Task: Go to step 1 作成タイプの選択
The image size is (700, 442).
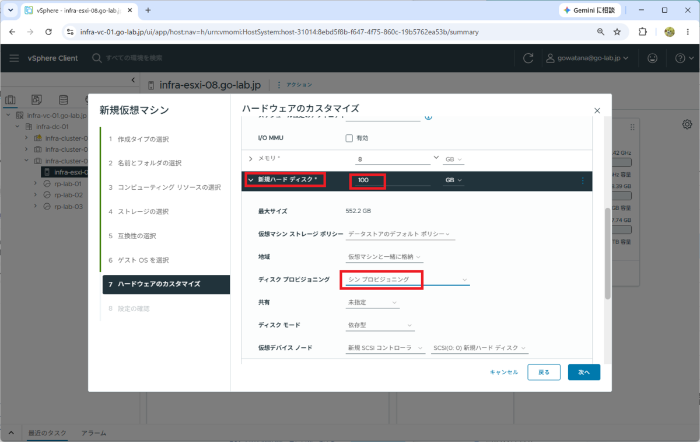Action: pyautogui.click(x=138, y=139)
